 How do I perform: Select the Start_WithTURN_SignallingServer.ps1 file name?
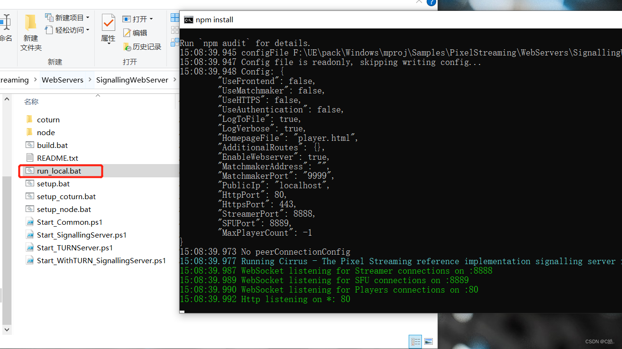[x=101, y=260]
